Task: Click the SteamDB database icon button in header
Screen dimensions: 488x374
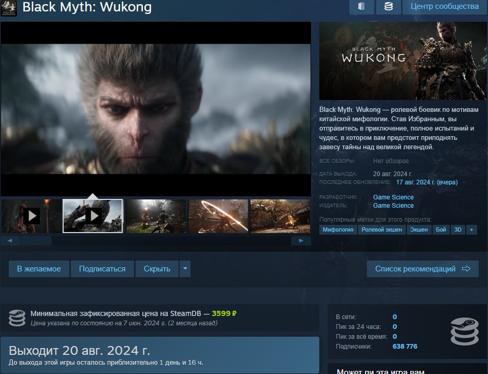Action: [x=389, y=7]
